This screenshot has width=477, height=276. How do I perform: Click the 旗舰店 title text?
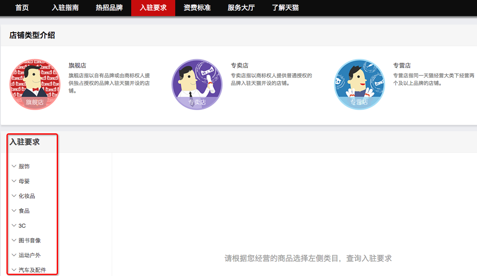pos(77,66)
